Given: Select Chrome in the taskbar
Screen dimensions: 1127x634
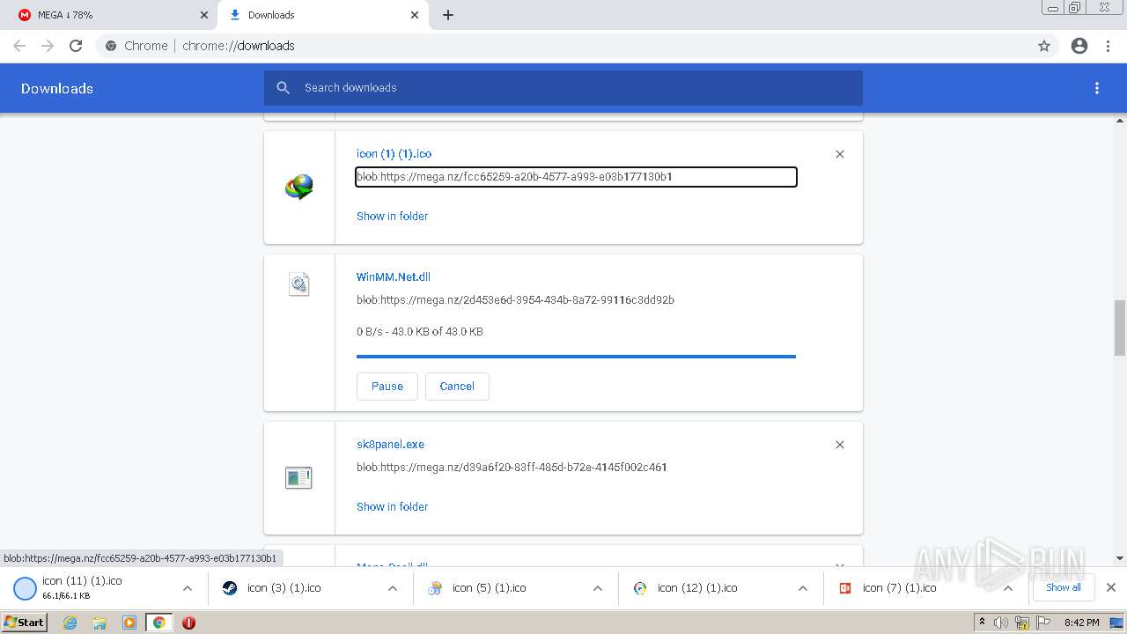Looking at the screenshot, I should (159, 623).
